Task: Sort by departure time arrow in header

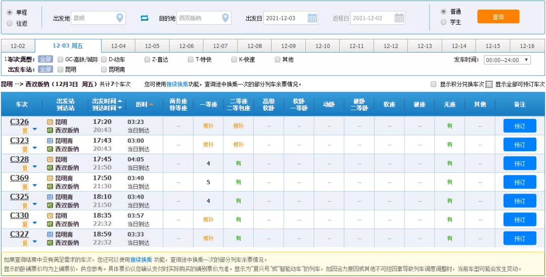Action: [120, 101]
